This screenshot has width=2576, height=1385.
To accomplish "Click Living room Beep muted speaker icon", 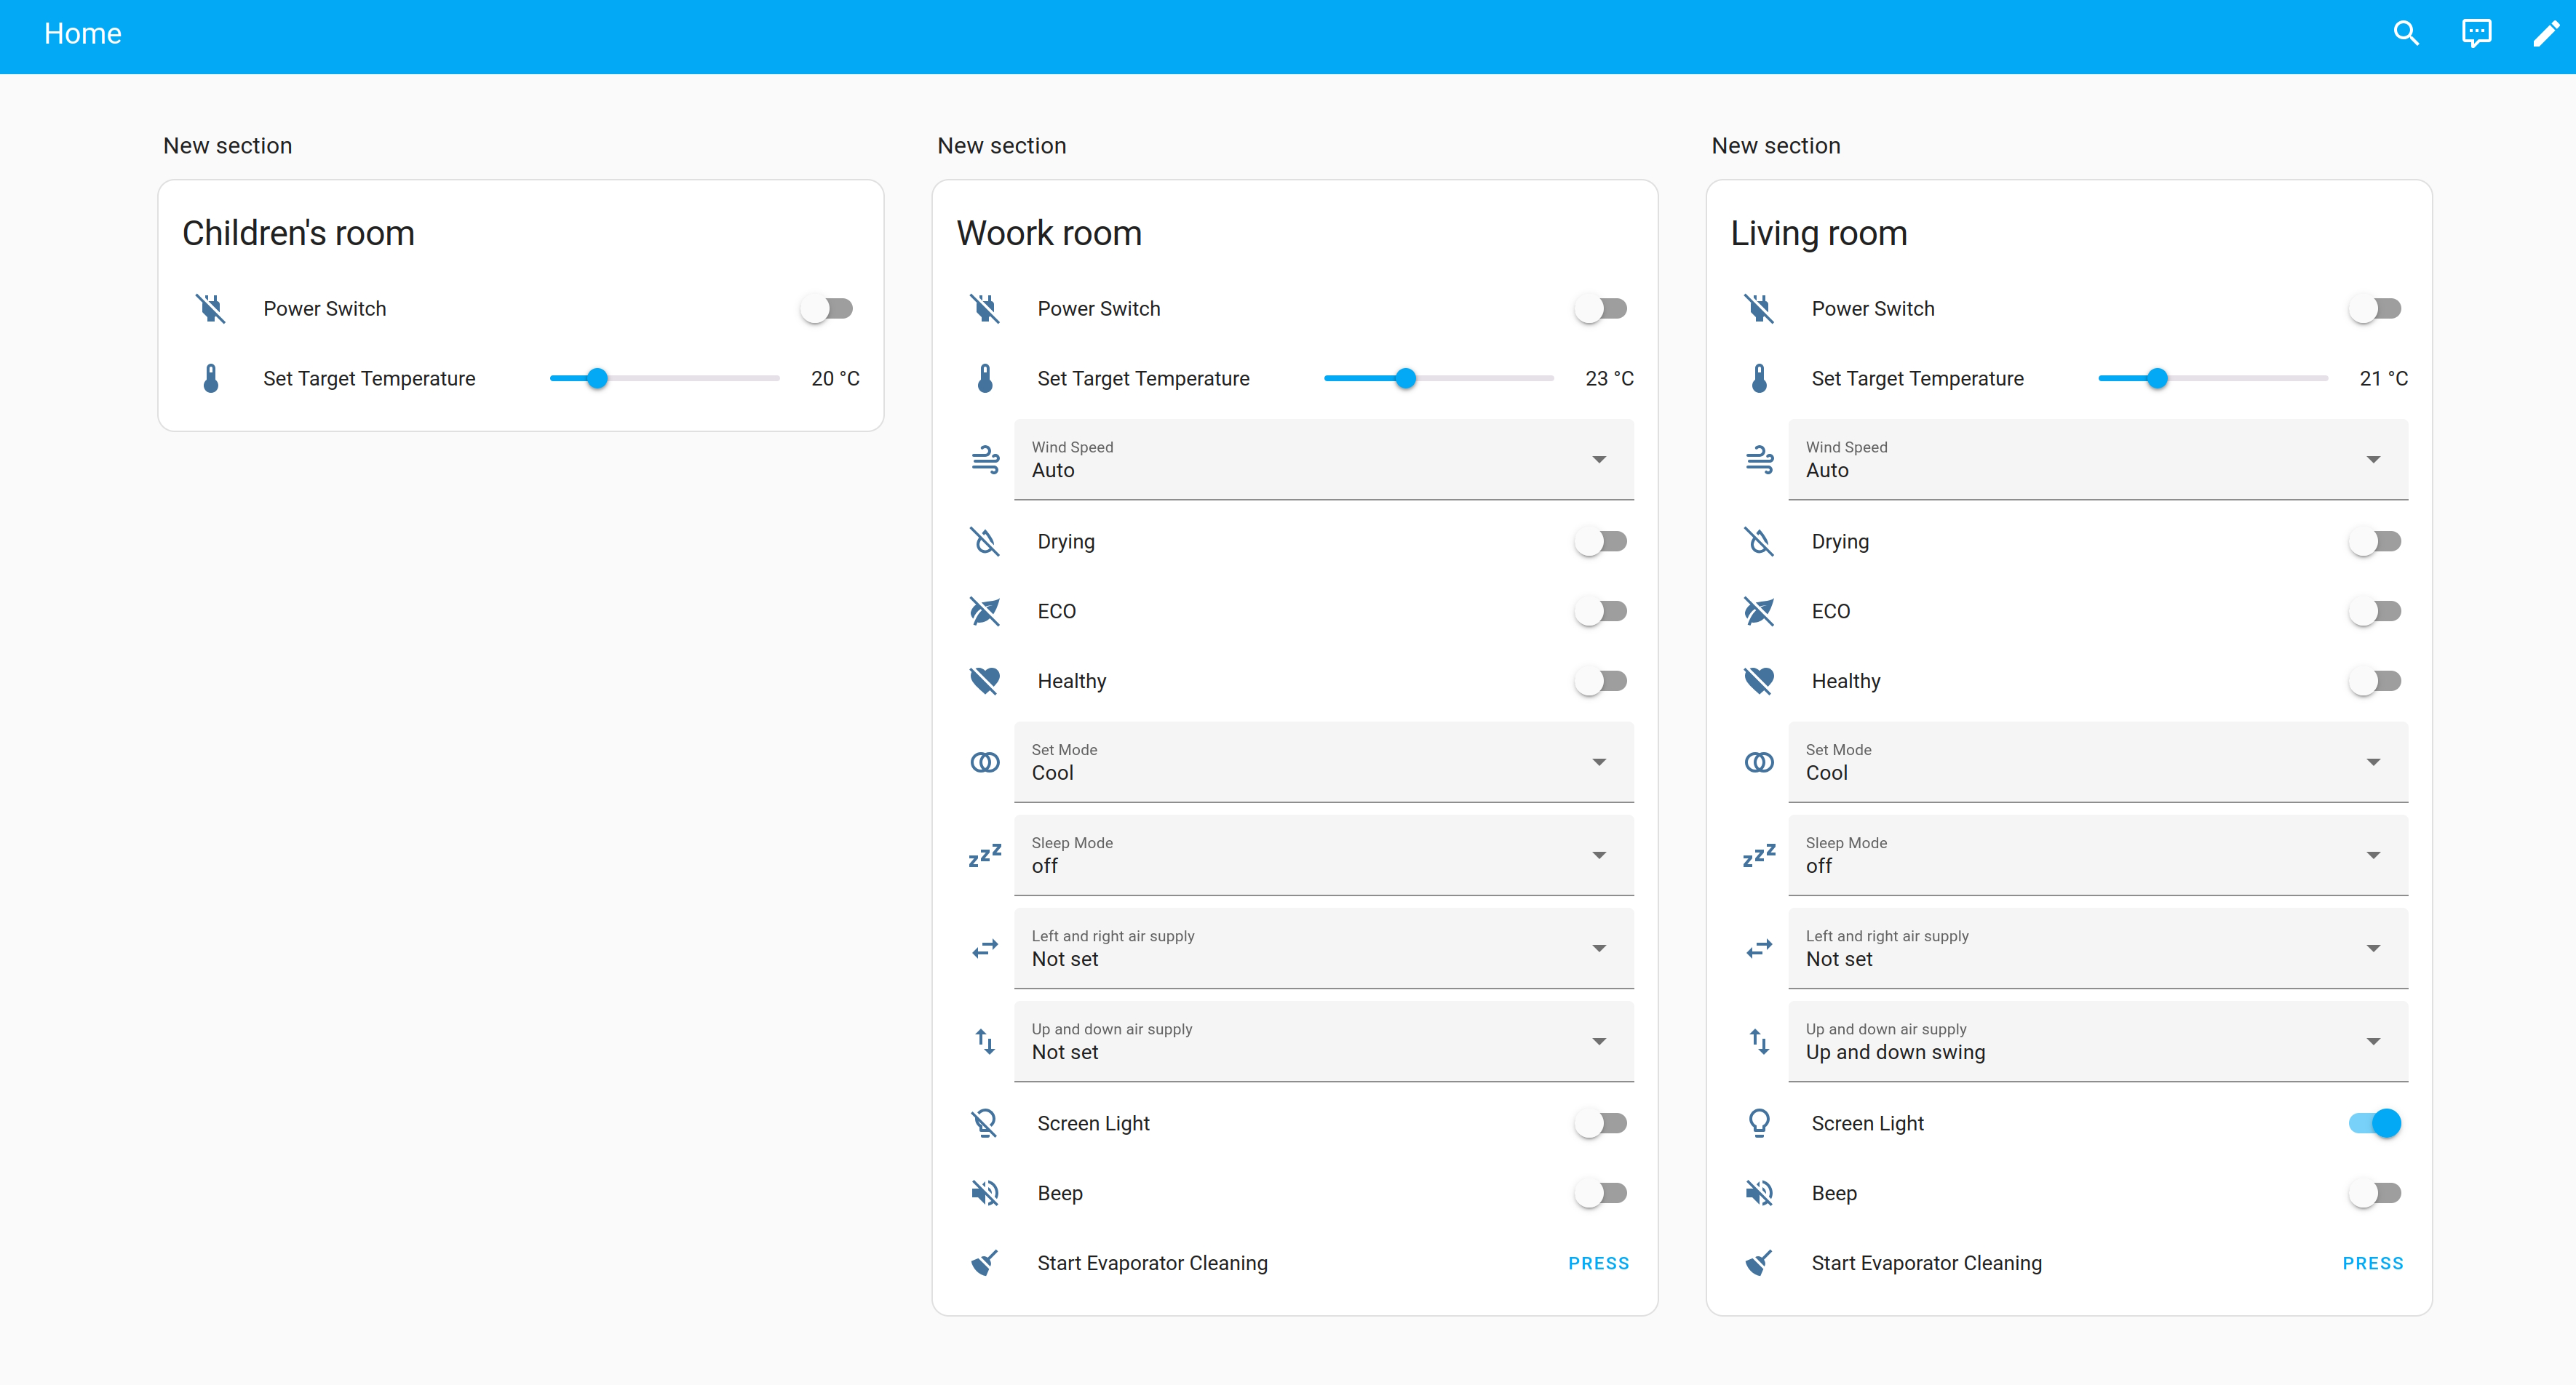I will (x=1759, y=1193).
